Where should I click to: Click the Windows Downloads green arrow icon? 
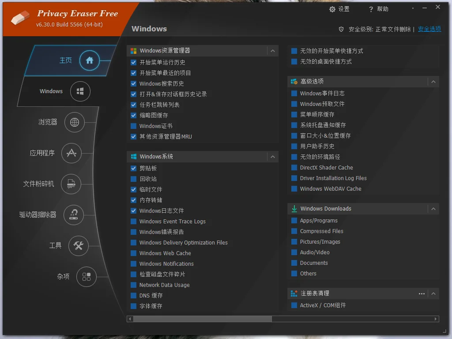[294, 209]
